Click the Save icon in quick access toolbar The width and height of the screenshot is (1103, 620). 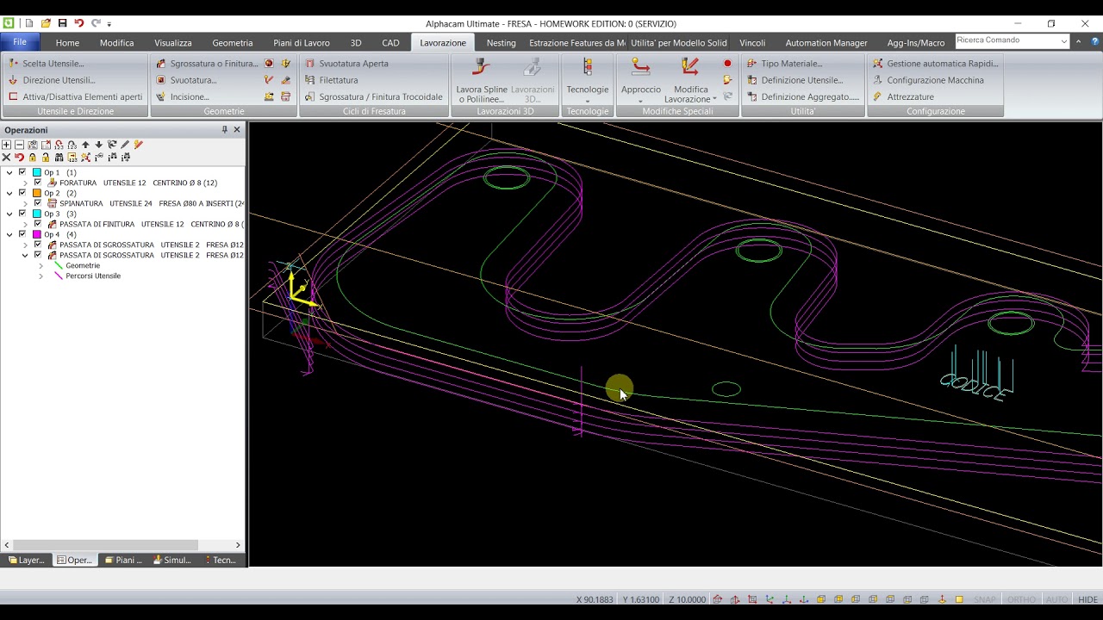[62, 23]
